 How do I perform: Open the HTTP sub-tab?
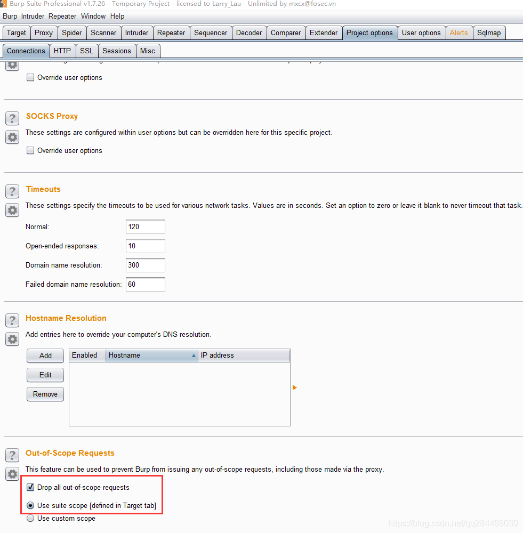62,51
